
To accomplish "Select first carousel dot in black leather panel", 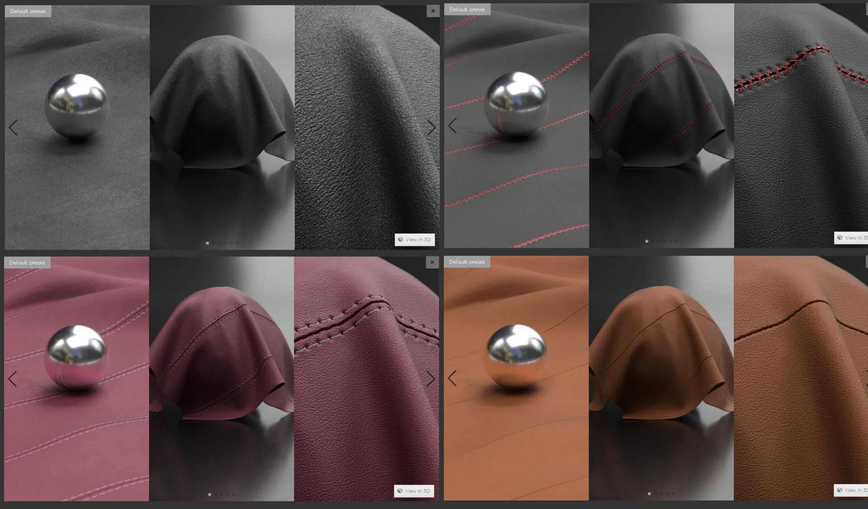I will coord(208,243).
